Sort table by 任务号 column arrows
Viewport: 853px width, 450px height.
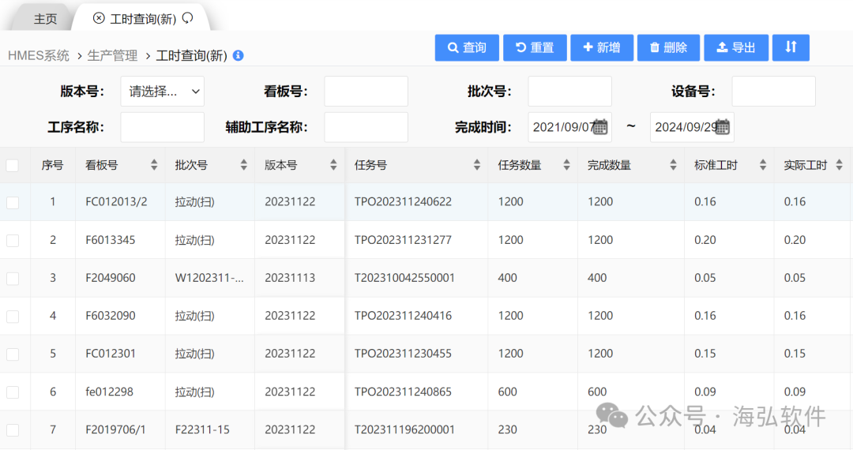pos(477,165)
